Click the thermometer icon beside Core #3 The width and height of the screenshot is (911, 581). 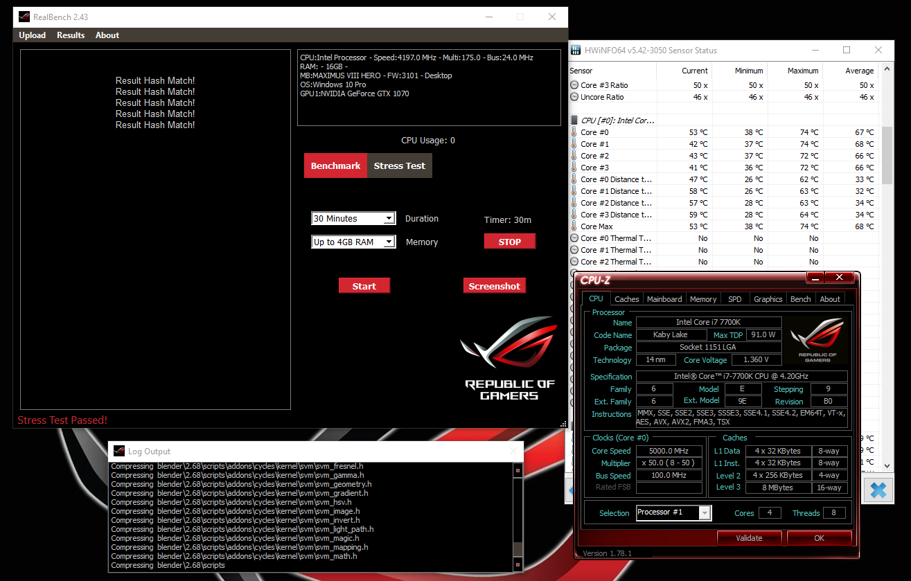(x=574, y=168)
